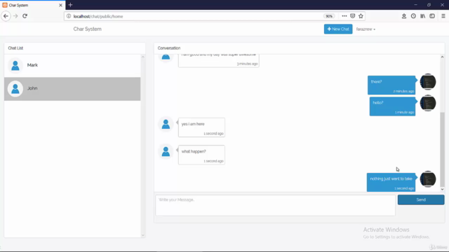
Task: Send the message with Send button
Action: coord(421,199)
